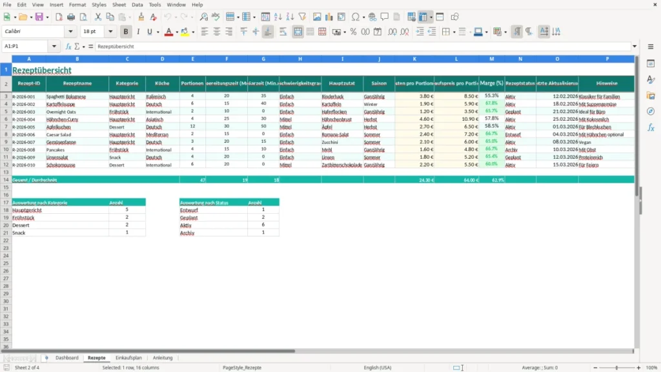Format cells as date
The height and width of the screenshot is (372, 661).
point(378,32)
